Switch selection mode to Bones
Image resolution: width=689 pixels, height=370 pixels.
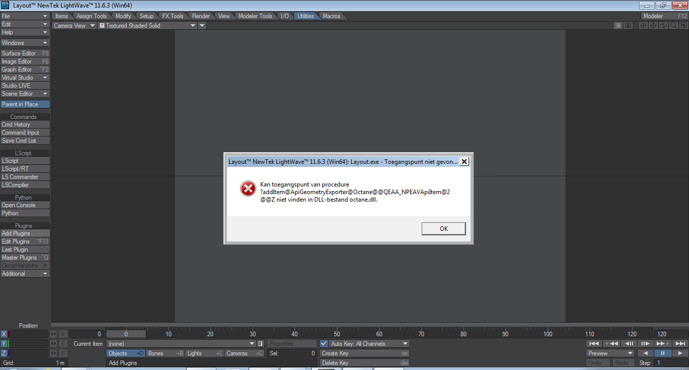point(165,353)
